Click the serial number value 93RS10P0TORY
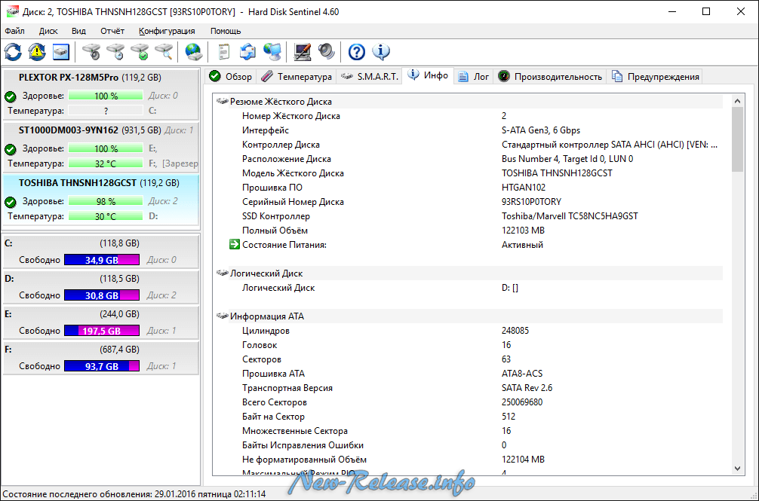 (531, 201)
